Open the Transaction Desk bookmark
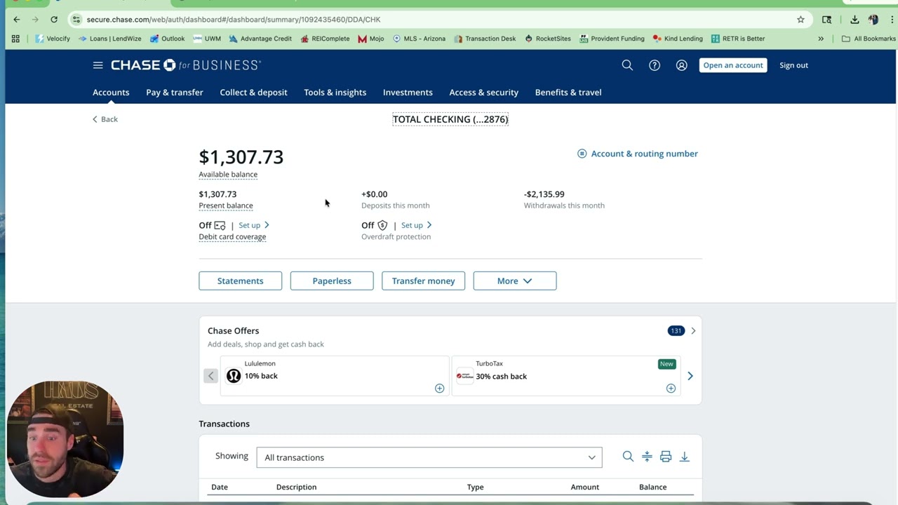This screenshot has width=898, height=505. pyautogui.click(x=485, y=39)
